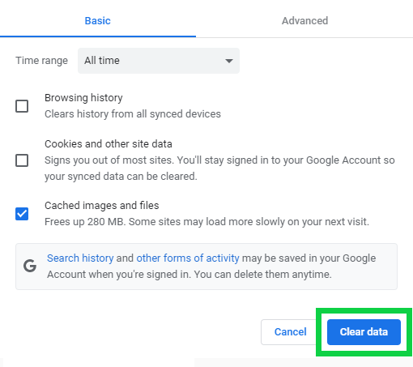Click the Browsing history label text

pyautogui.click(x=83, y=98)
